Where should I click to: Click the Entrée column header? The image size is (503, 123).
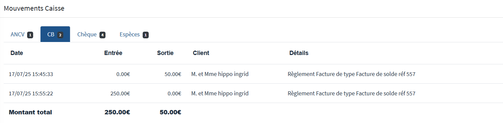tap(113, 53)
